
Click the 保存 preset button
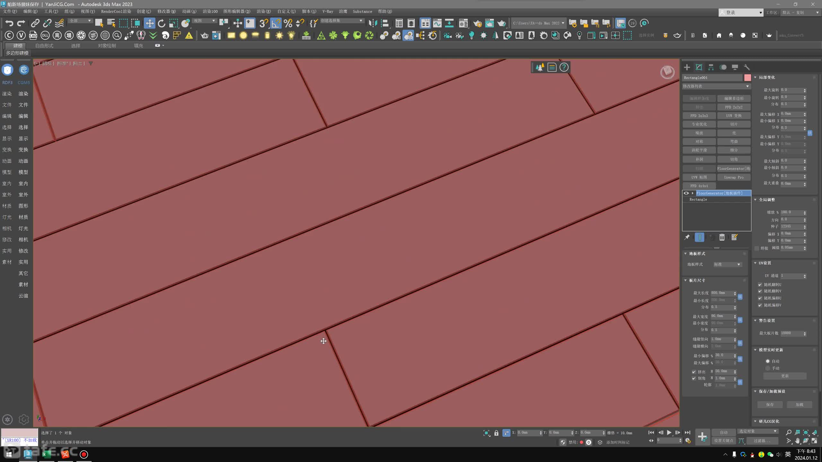770,405
